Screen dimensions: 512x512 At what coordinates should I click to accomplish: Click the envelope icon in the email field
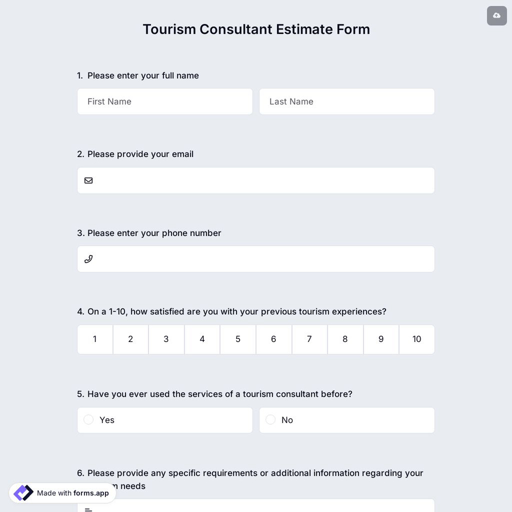point(89,180)
